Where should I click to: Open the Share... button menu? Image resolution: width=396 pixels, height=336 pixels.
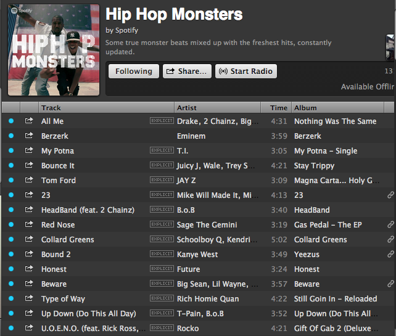coord(187,71)
